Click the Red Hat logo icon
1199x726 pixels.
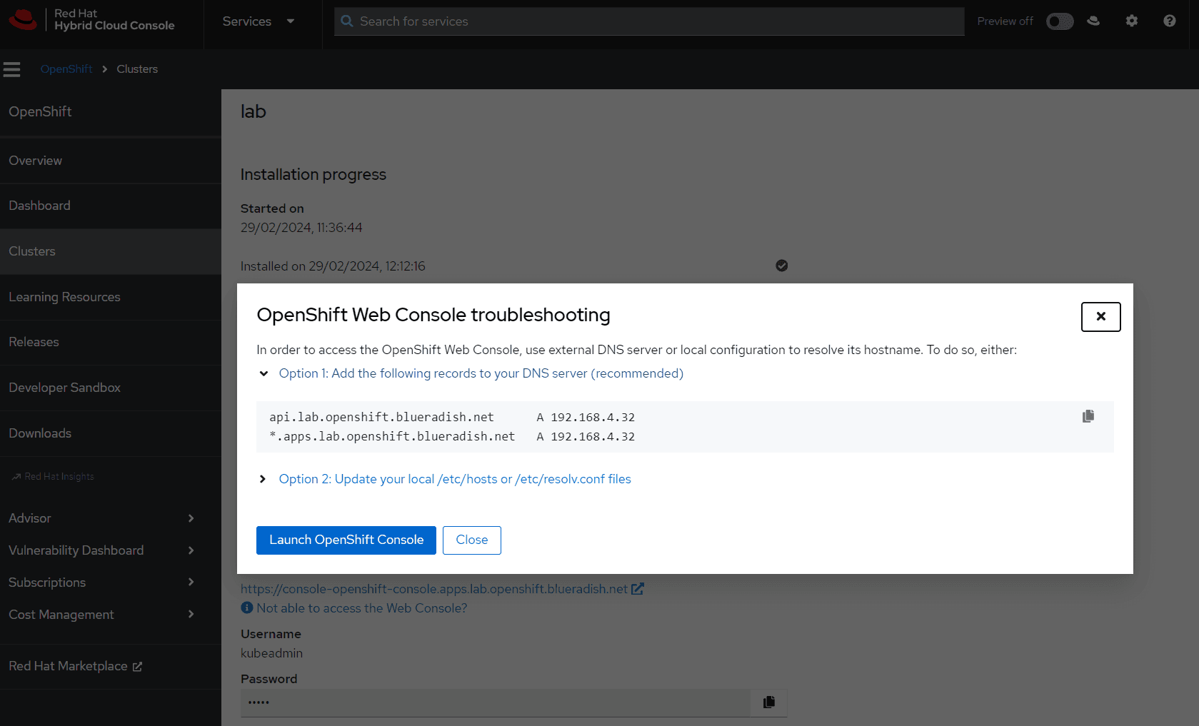(23, 20)
